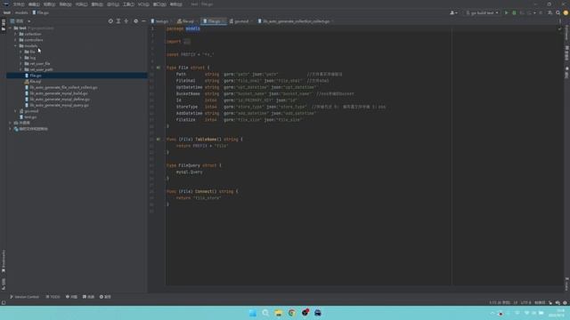Click models in the breadcrumb path
Screen dimensions: 570x320
pyautogui.click(x=21, y=12)
